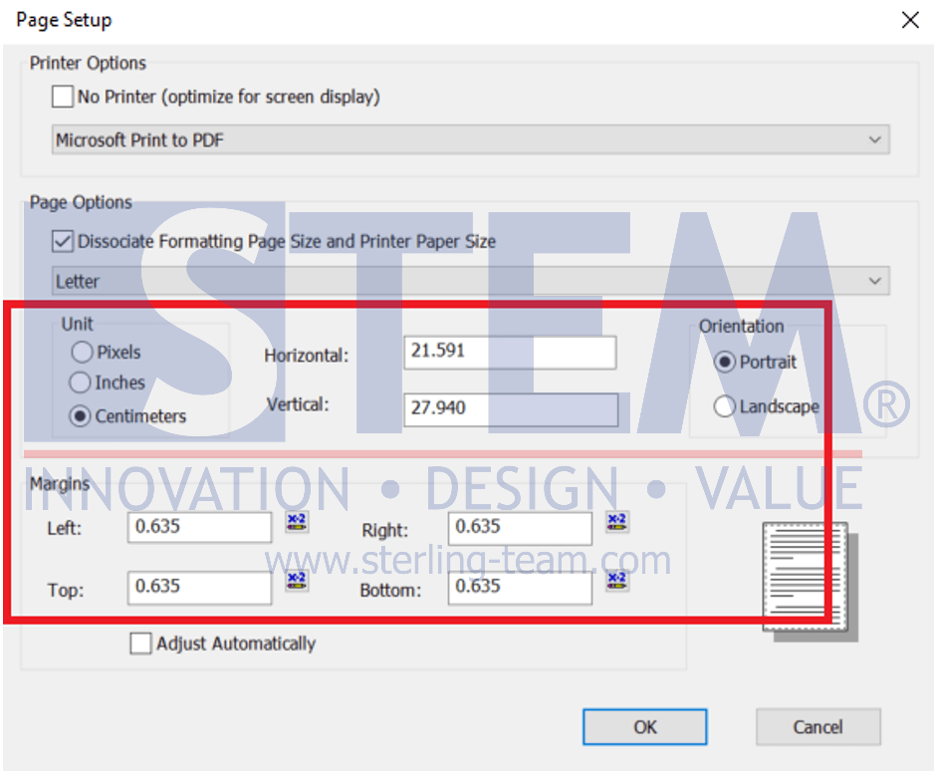Select the Pixels unit radio button
Screen dimensions: 934x772
(x=82, y=353)
